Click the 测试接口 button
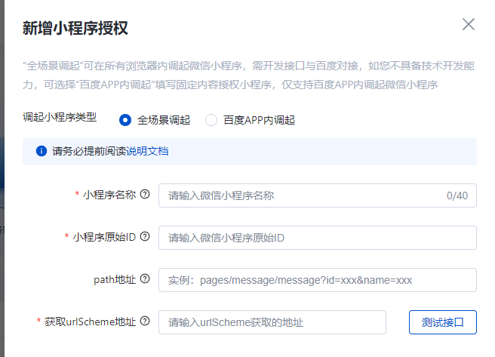 tap(443, 322)
